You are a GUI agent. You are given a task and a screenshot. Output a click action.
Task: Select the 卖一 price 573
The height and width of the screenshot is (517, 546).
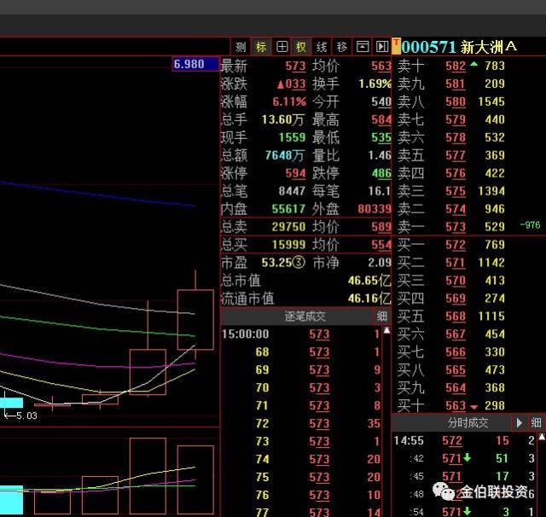(456, 227)
